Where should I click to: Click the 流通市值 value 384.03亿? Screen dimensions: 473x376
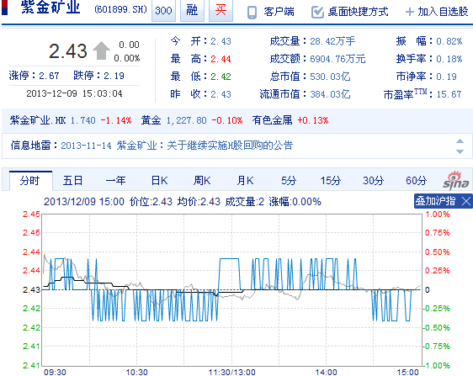pos(330,94)
